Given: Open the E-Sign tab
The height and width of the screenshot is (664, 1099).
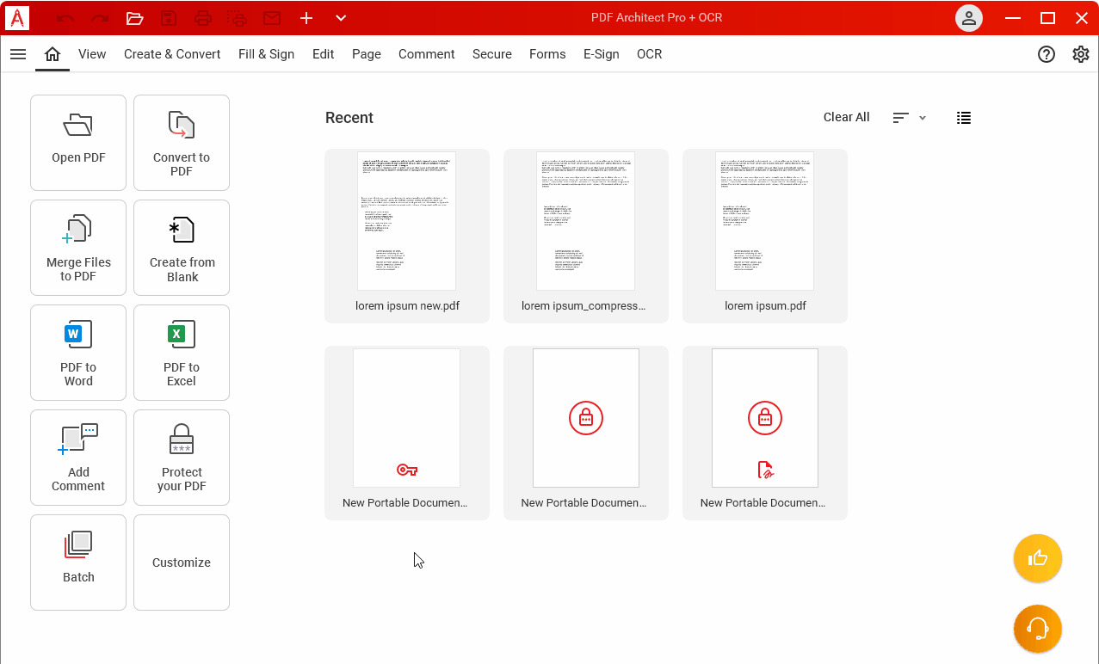Looking at the screenshot, I should (602, 54).
